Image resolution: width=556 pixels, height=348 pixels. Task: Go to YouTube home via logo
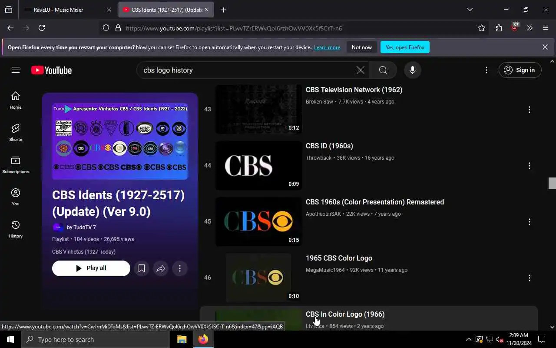point(51,70)
